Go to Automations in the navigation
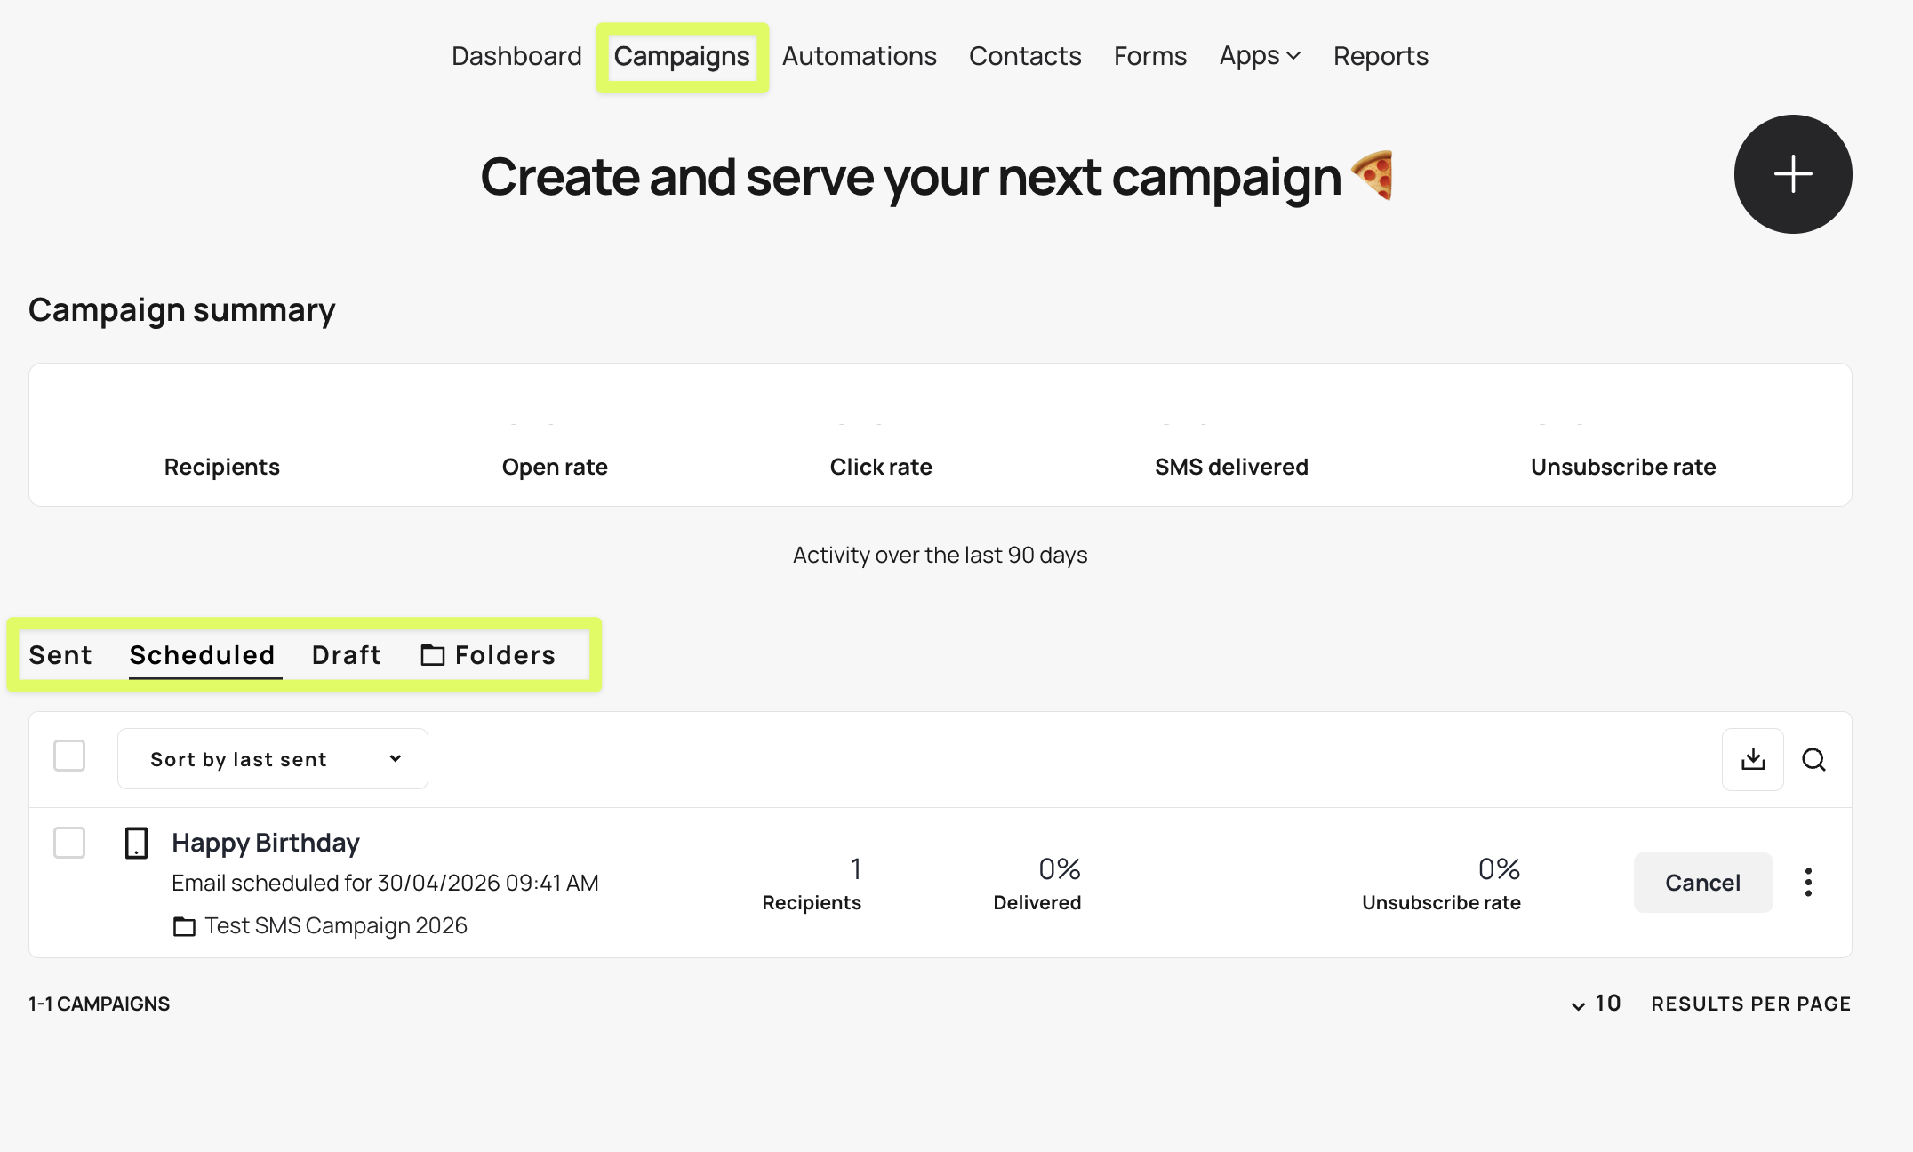 coord(859,56)
